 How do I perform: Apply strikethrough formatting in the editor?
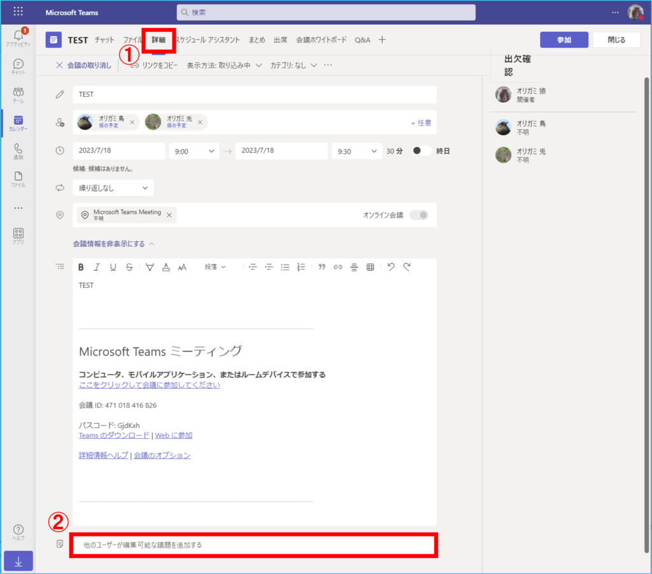(x=129, y=267)
